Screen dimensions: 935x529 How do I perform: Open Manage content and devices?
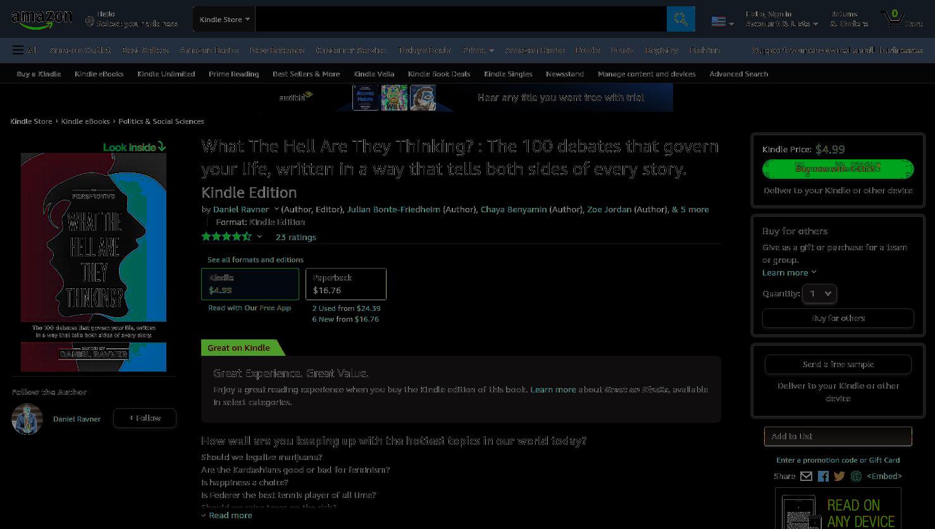pyautogui.click(x=647, y=74)
